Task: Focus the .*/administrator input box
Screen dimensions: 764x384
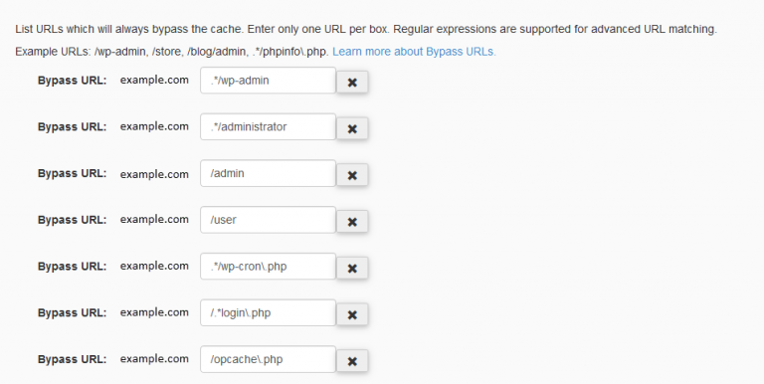Action: click(268, 126)
